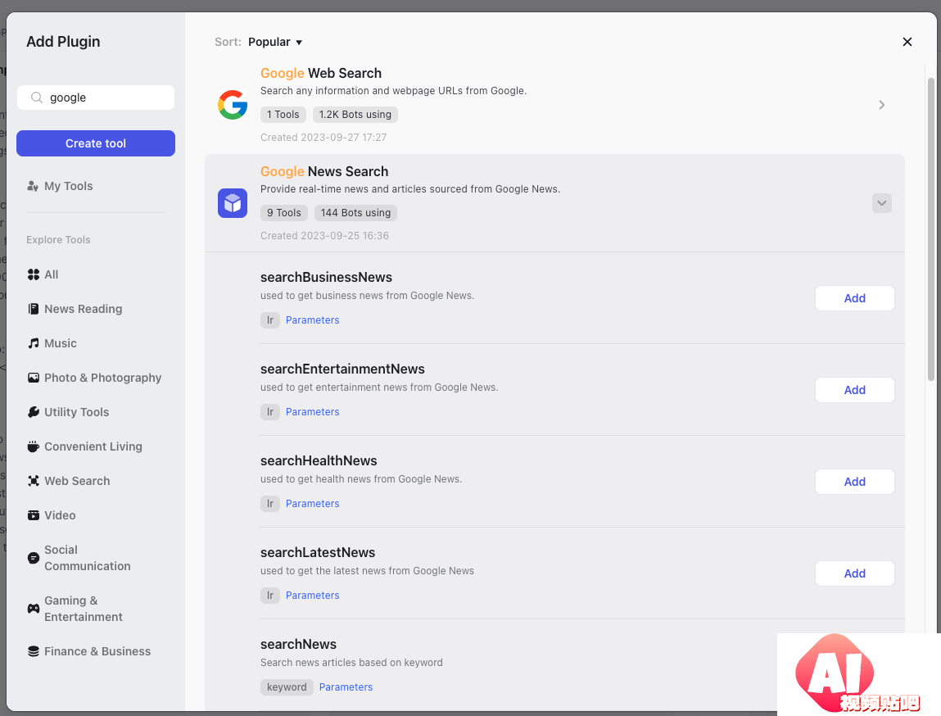This screenshot has height=716, width=941.
Task: Click the Web Search category icon
Action: pos(34,481)
